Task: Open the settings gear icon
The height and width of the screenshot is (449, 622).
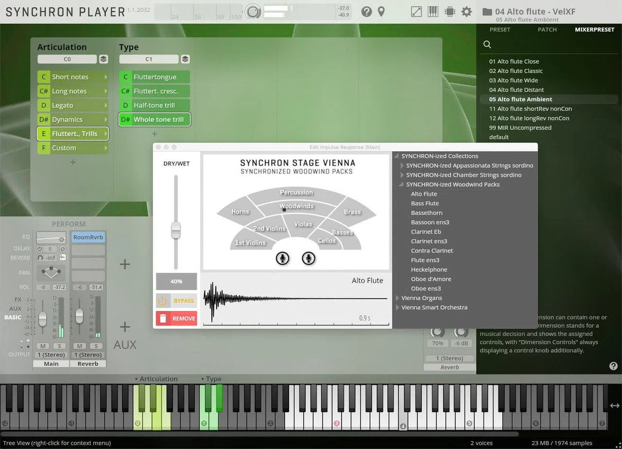Action: 466,11
